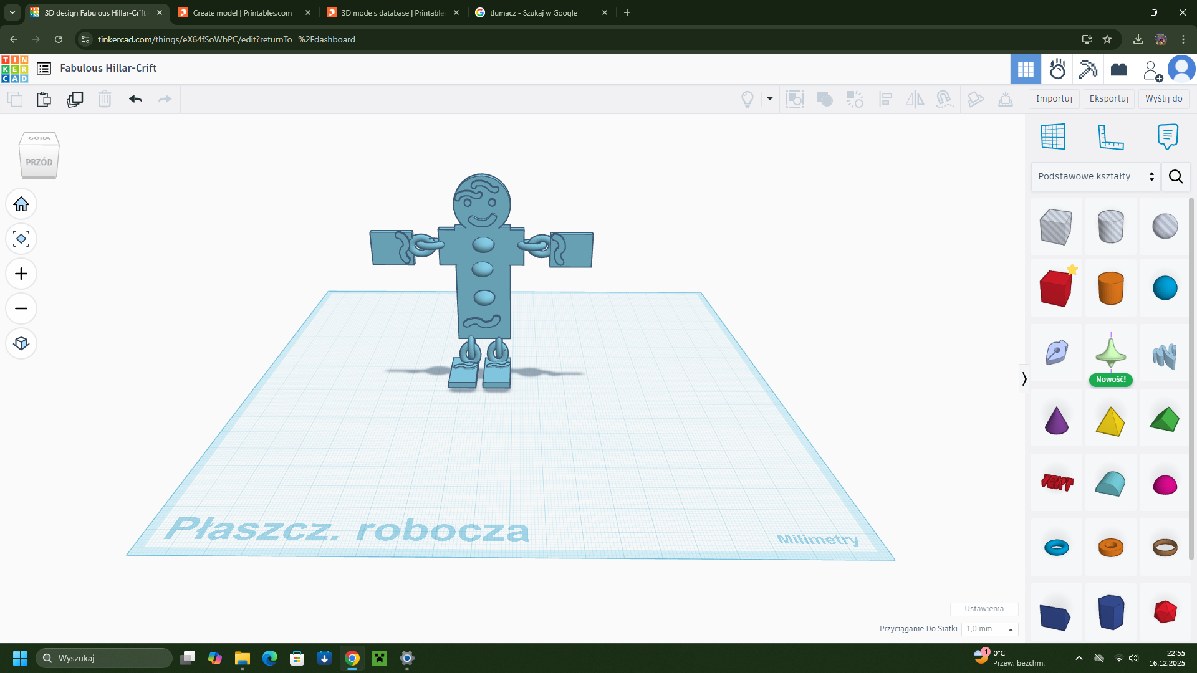Open the lightbulb visibility dropdown arrow
The width and height of the screenshot is (1197, 673).
pyautogui.click(x=770, y=98)
